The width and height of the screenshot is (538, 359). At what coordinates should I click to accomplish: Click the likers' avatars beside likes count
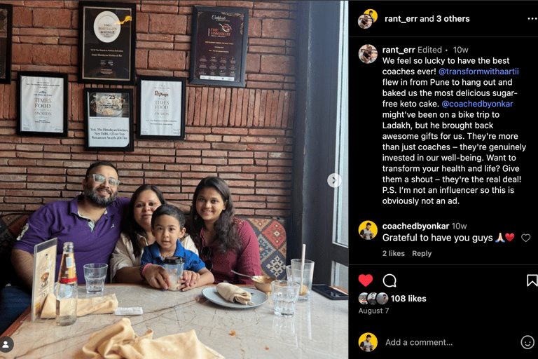(373, 299)
